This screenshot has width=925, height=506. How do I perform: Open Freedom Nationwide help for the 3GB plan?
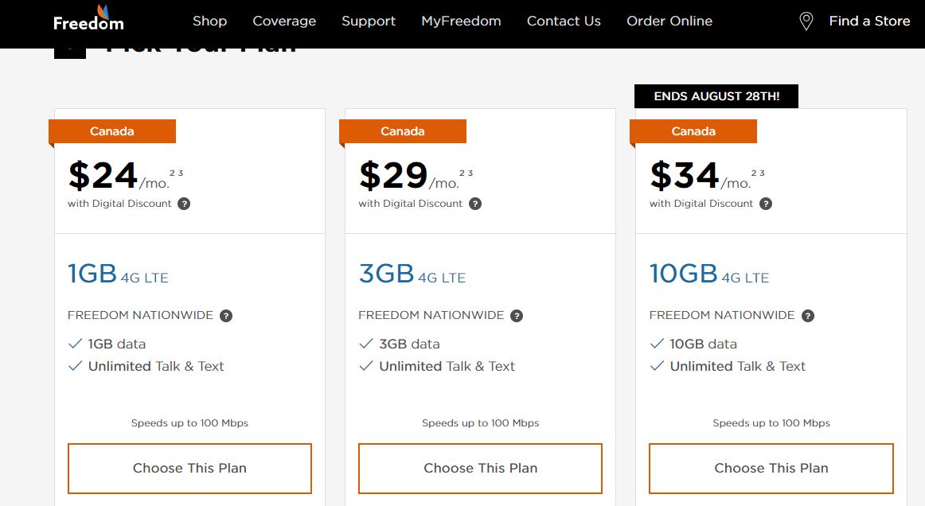515,315
